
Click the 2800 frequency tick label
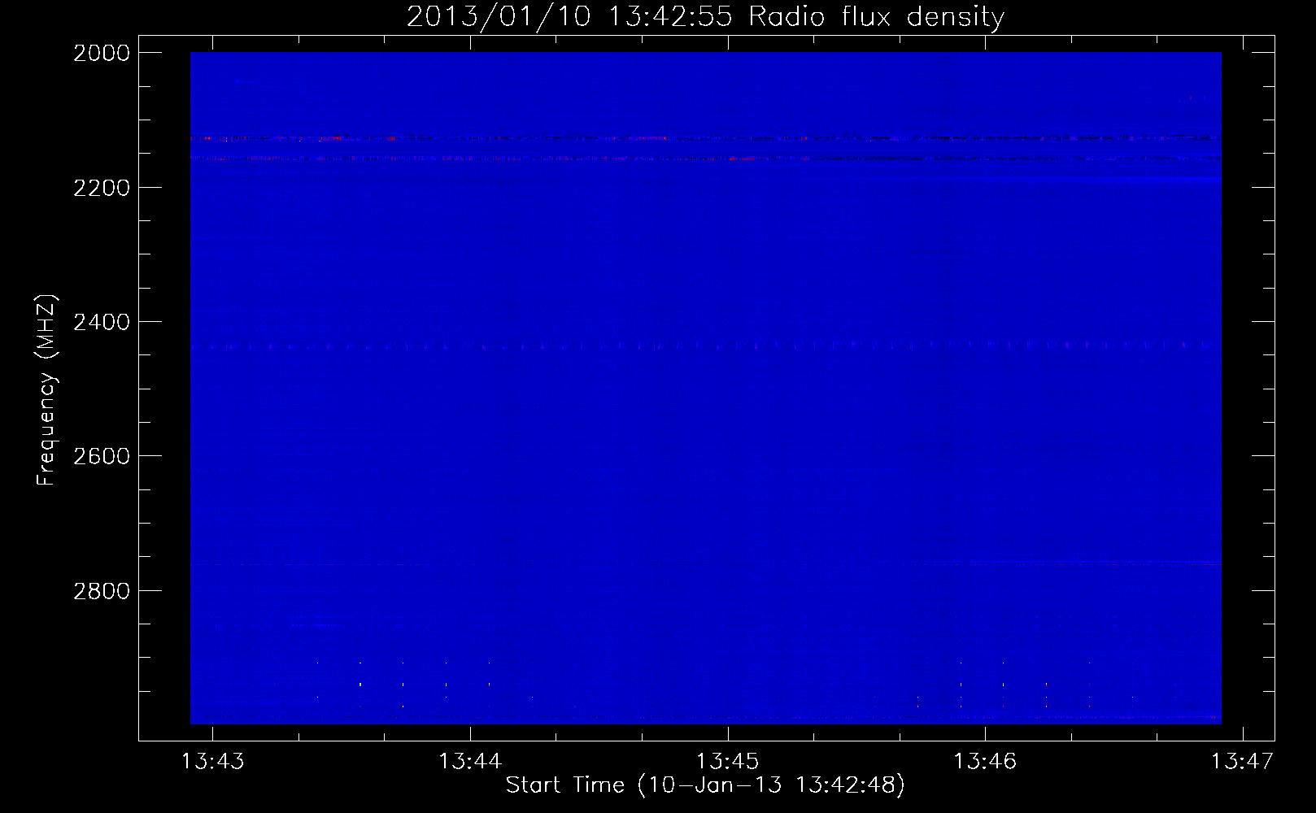tap(102, 591)
